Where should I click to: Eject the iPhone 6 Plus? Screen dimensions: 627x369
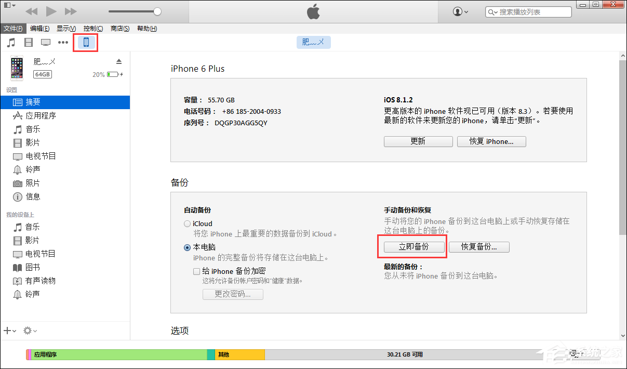(x=119, y=60)
